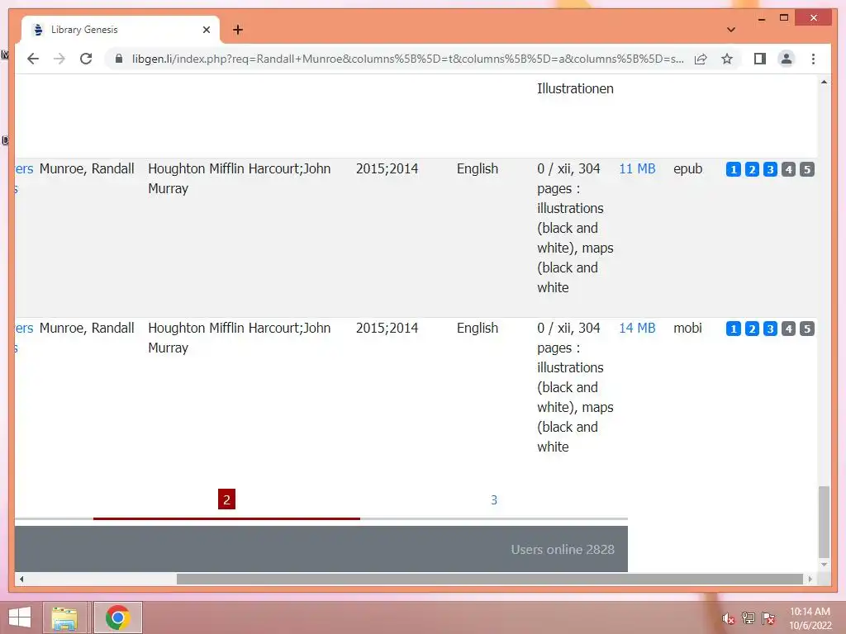Go to results page 3
846x634 pixels.
pos(494,499)
